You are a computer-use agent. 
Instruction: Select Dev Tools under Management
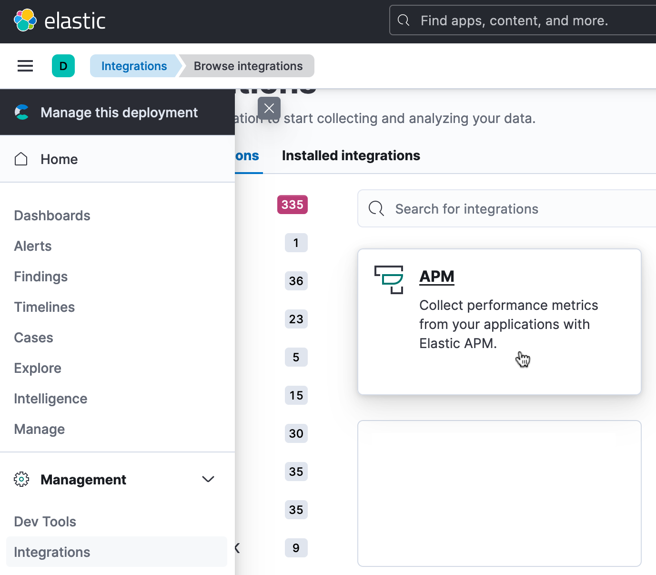coord(45,522)
